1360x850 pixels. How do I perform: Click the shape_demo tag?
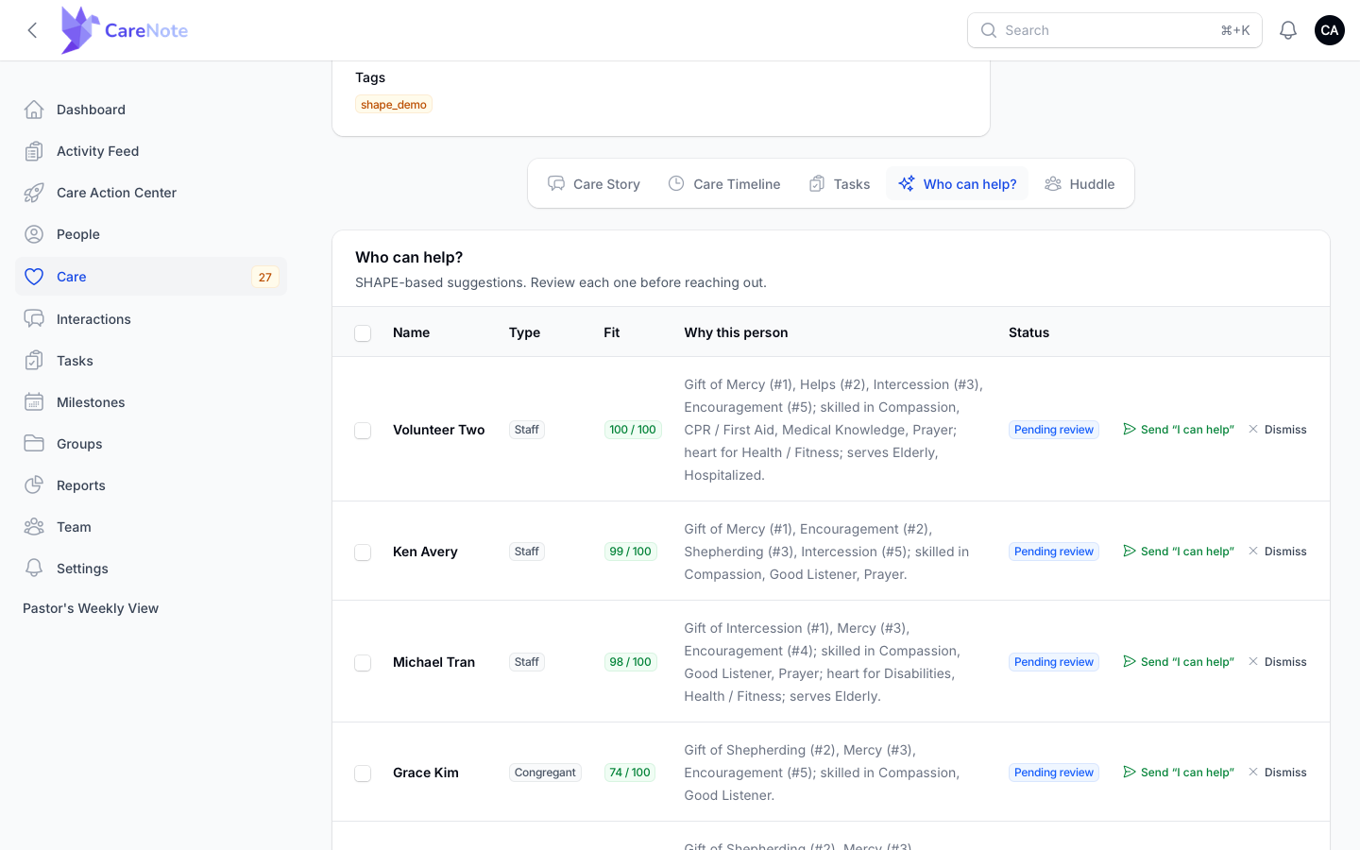click(x=394, y=105)
